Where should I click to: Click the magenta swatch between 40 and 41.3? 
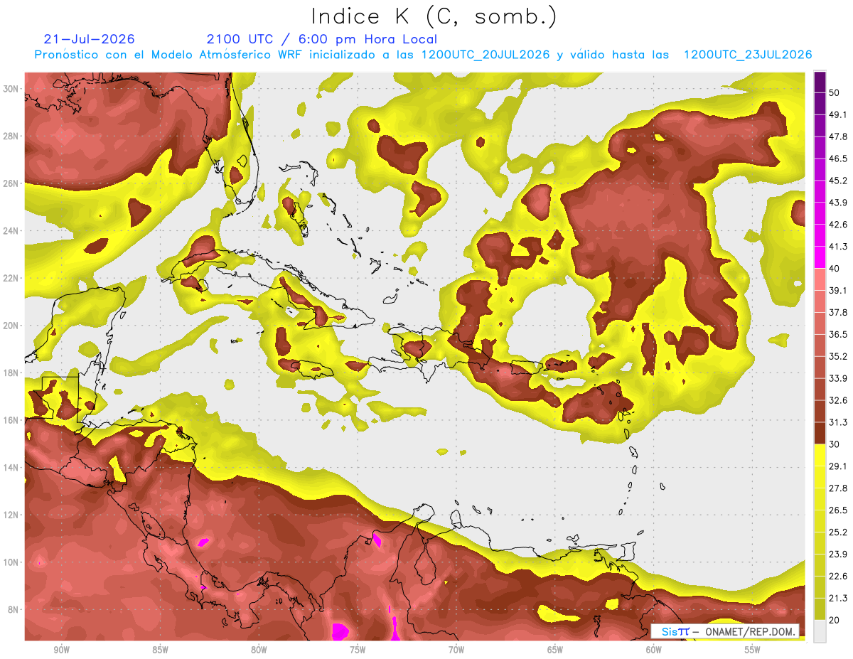click(820, 257)
